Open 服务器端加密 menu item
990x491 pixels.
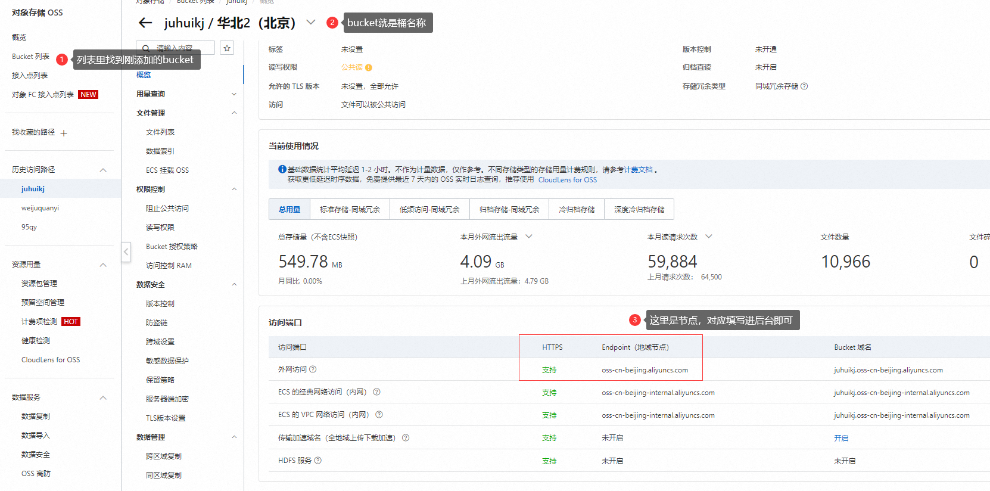pos(167,399)
